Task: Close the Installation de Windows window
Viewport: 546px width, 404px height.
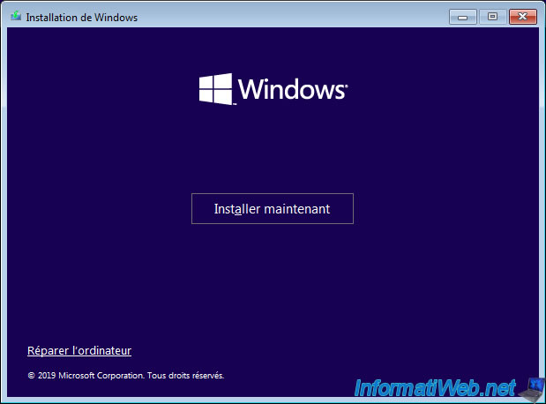Action: 523,16
